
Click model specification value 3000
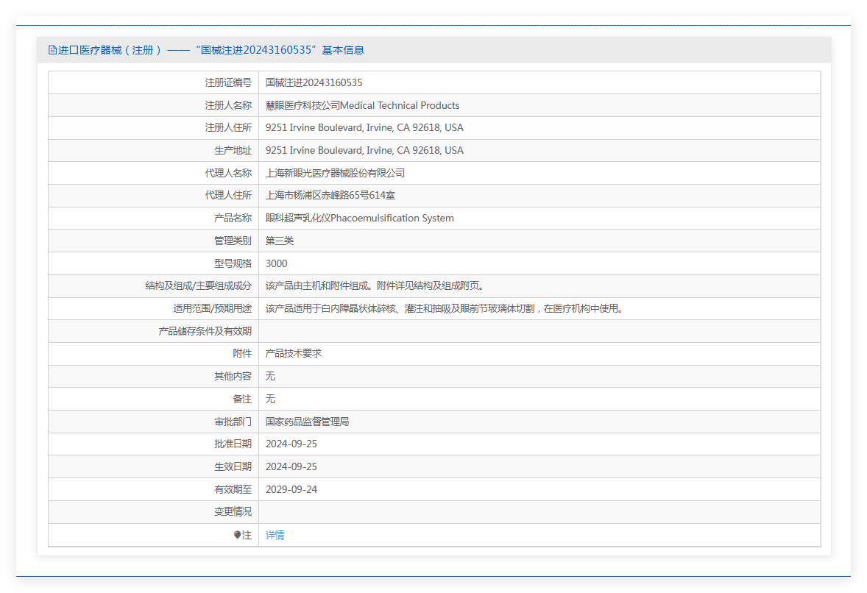pyautogui.click(x=277, y=263)
